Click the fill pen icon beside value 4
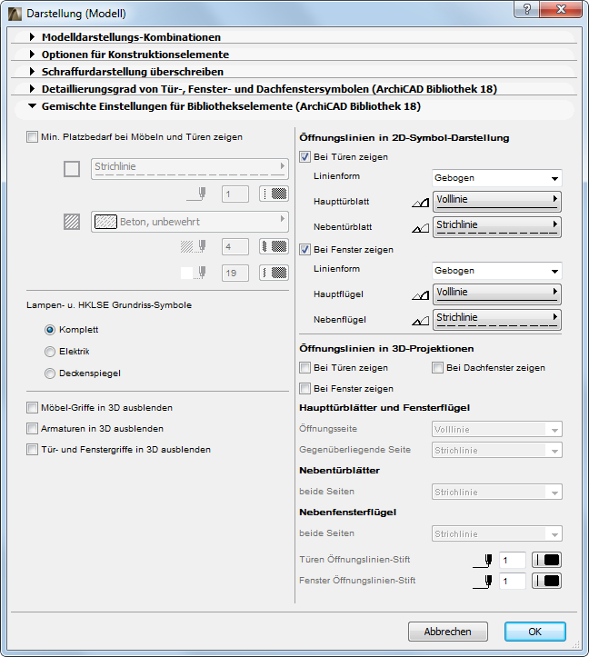 [194, 246]
